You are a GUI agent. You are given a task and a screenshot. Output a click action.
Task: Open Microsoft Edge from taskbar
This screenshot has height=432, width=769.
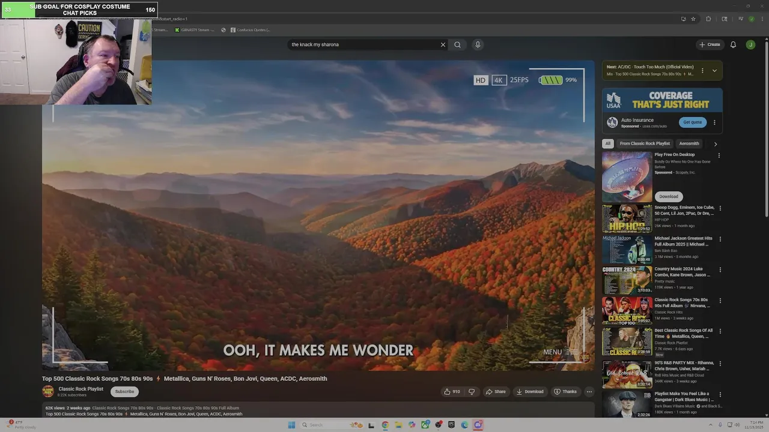[x=464, y=425]
